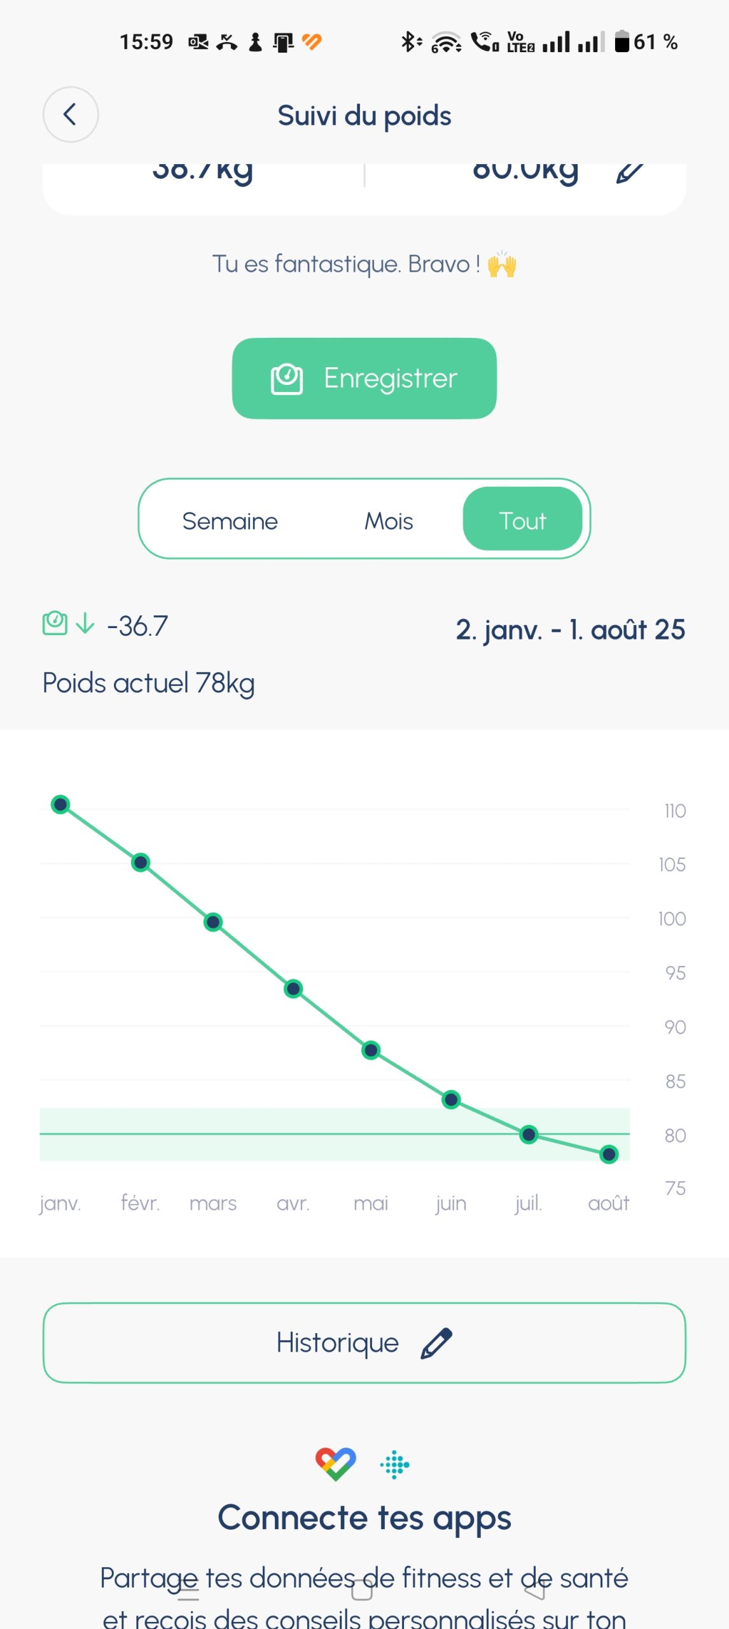Switch chart range to Mois
Viewport: 729px width, 1629px height.
[389, 521]
